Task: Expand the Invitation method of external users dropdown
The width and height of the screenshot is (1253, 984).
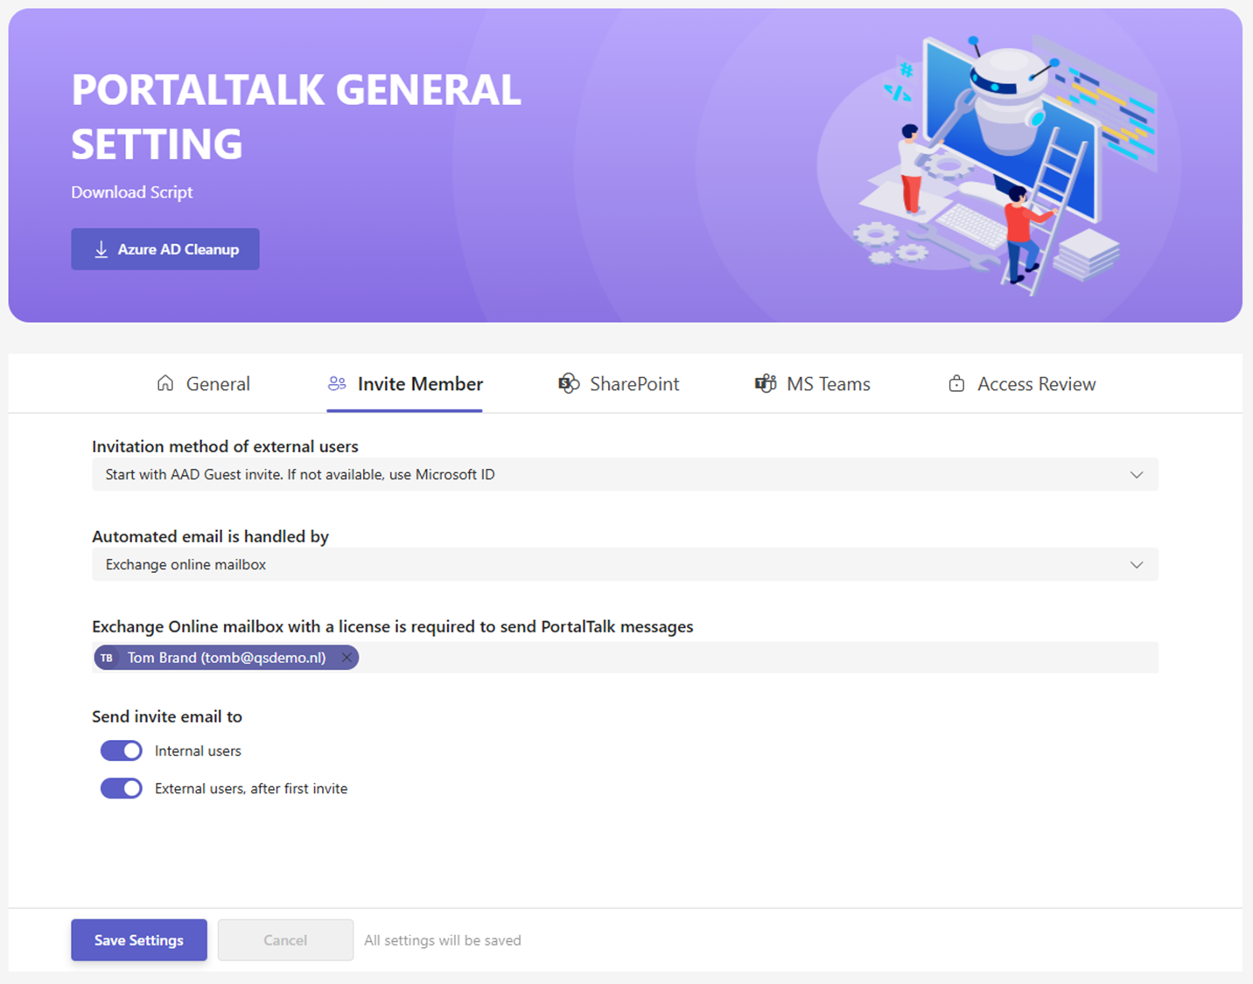Action: click(624, 475)
